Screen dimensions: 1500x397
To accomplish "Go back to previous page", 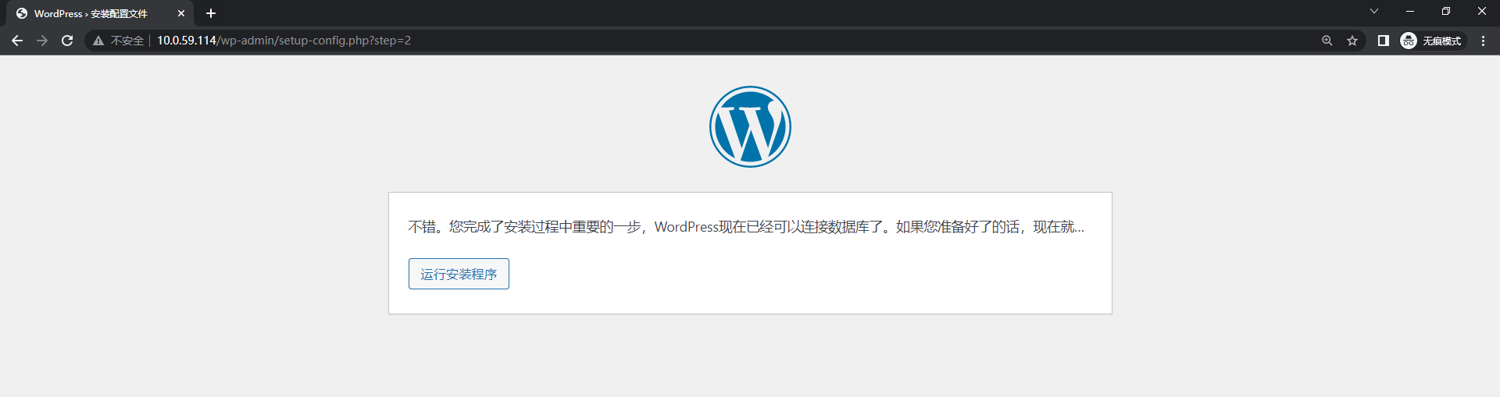I will [x=17, y=41].
